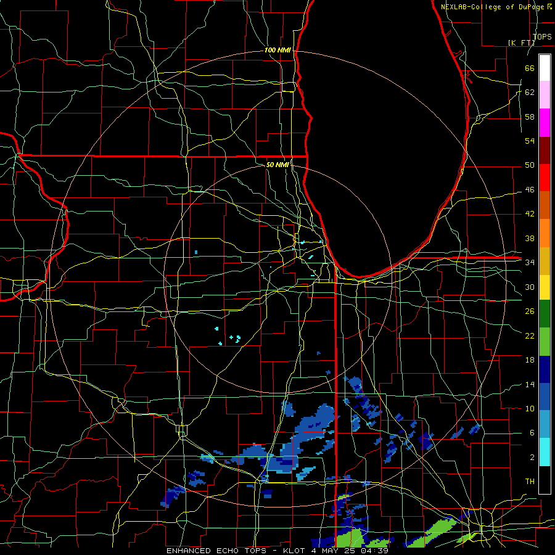Click legend value 66

tap(530, 68)
